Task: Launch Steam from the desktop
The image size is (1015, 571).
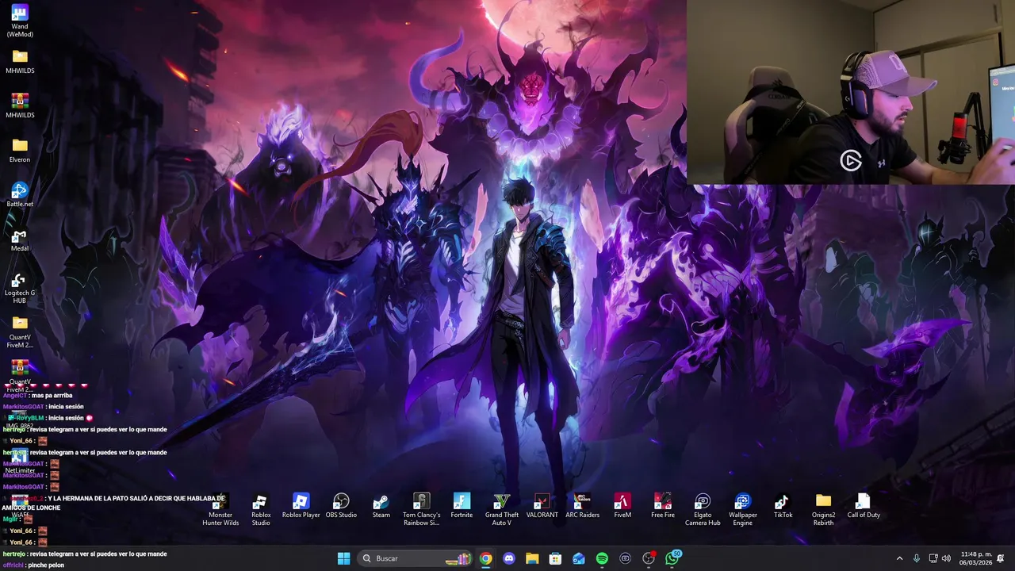Action: 381,505
